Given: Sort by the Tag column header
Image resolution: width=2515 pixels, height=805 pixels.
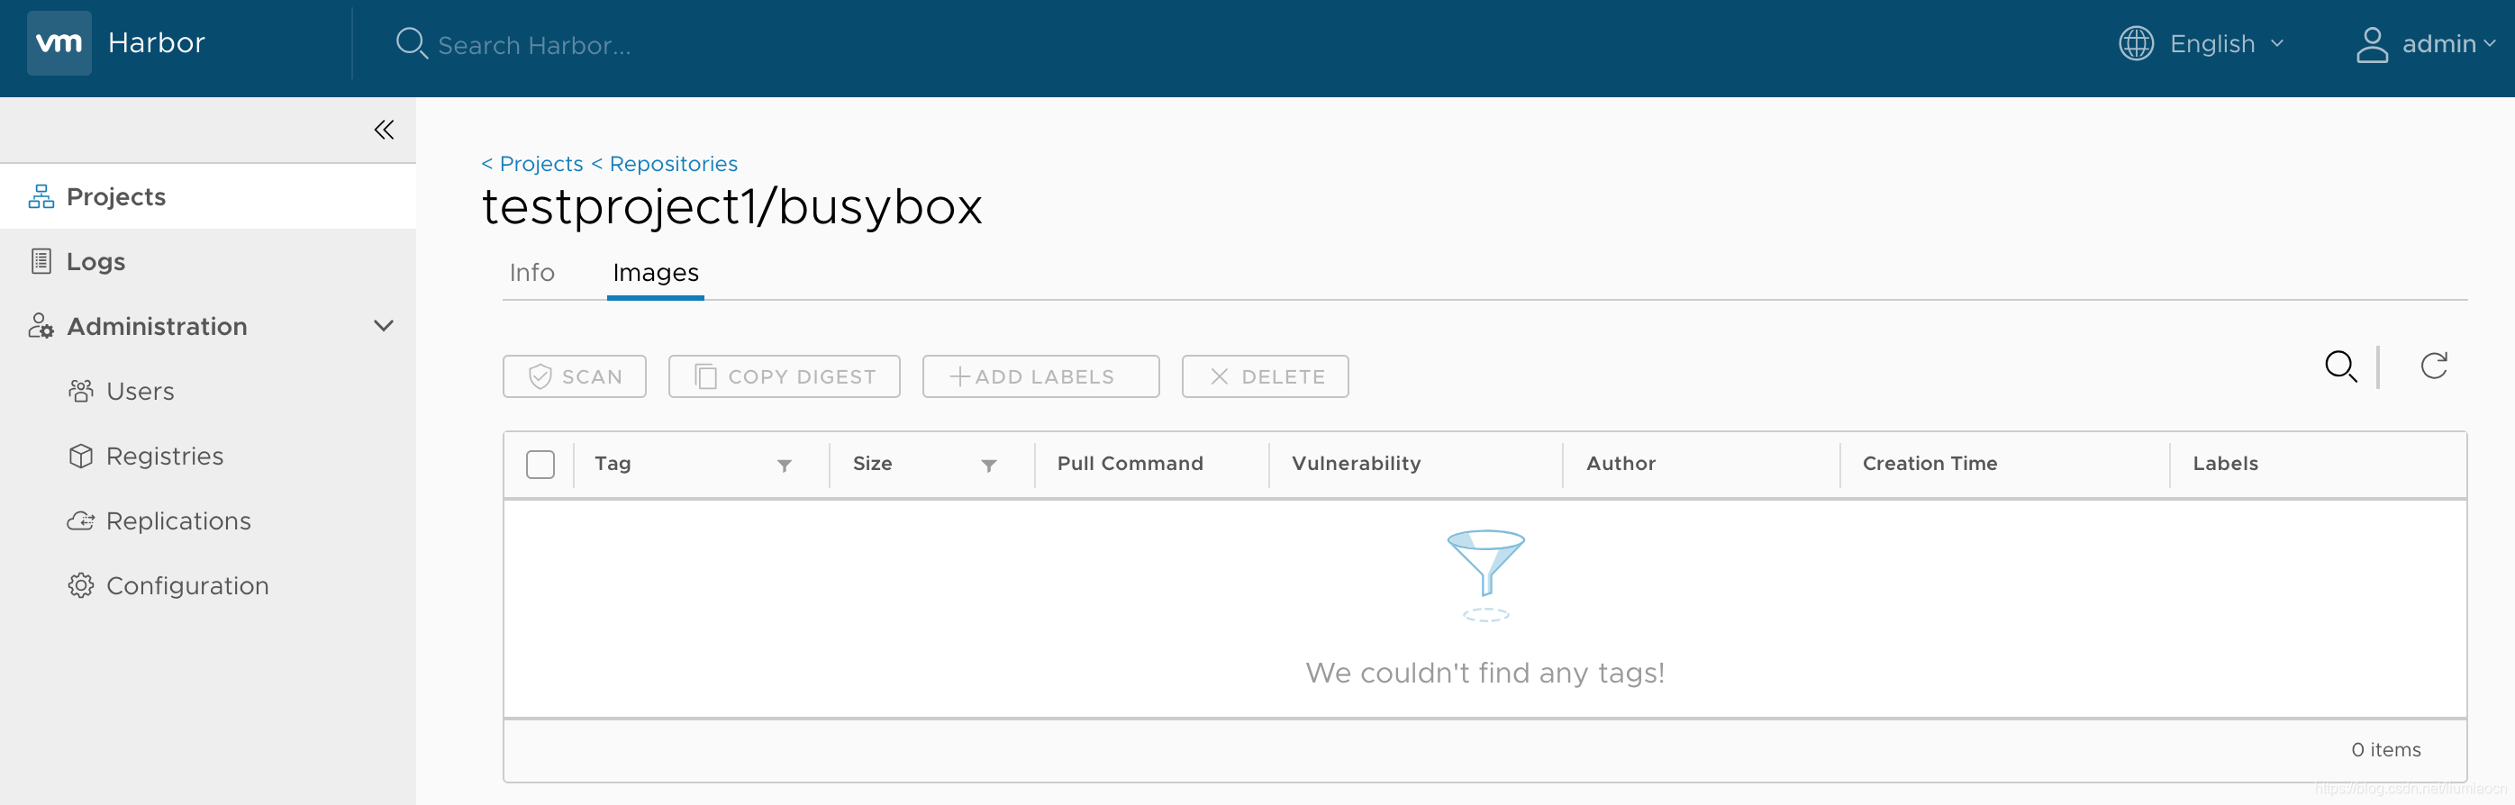Looking at the screenshot, I should coord(613,465).
